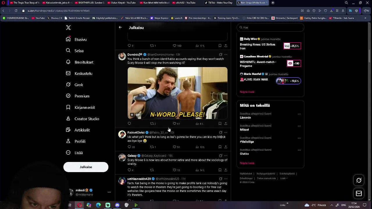
Task: Open Pablo4Christ's profile avatar
Action: pyautogui.click(x=122, y=134)
